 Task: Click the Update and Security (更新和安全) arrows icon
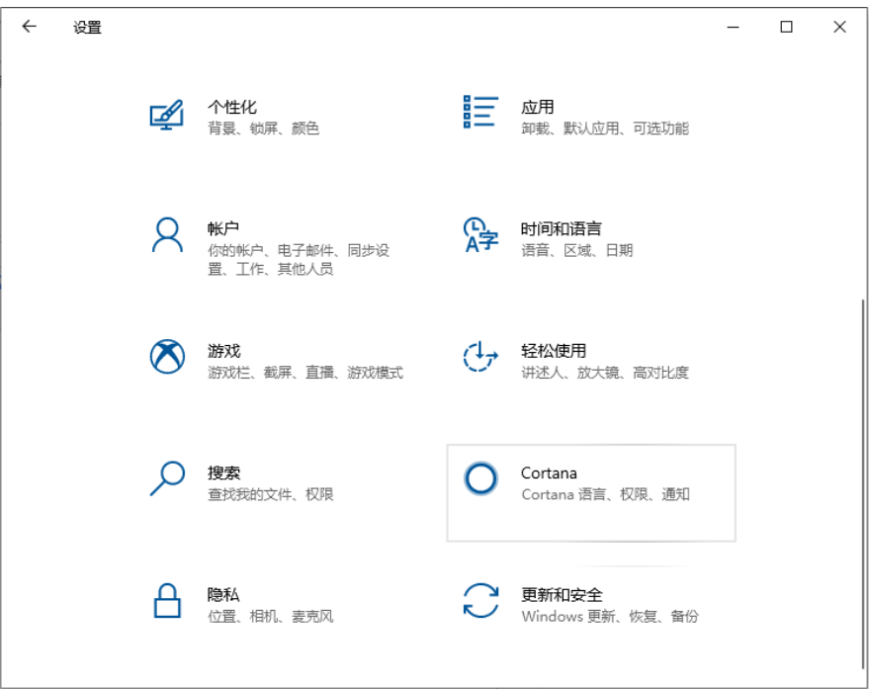coord(480,600)
